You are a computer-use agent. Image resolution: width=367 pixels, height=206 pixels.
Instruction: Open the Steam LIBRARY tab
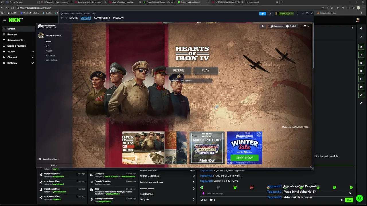click(x=86, y=18)
